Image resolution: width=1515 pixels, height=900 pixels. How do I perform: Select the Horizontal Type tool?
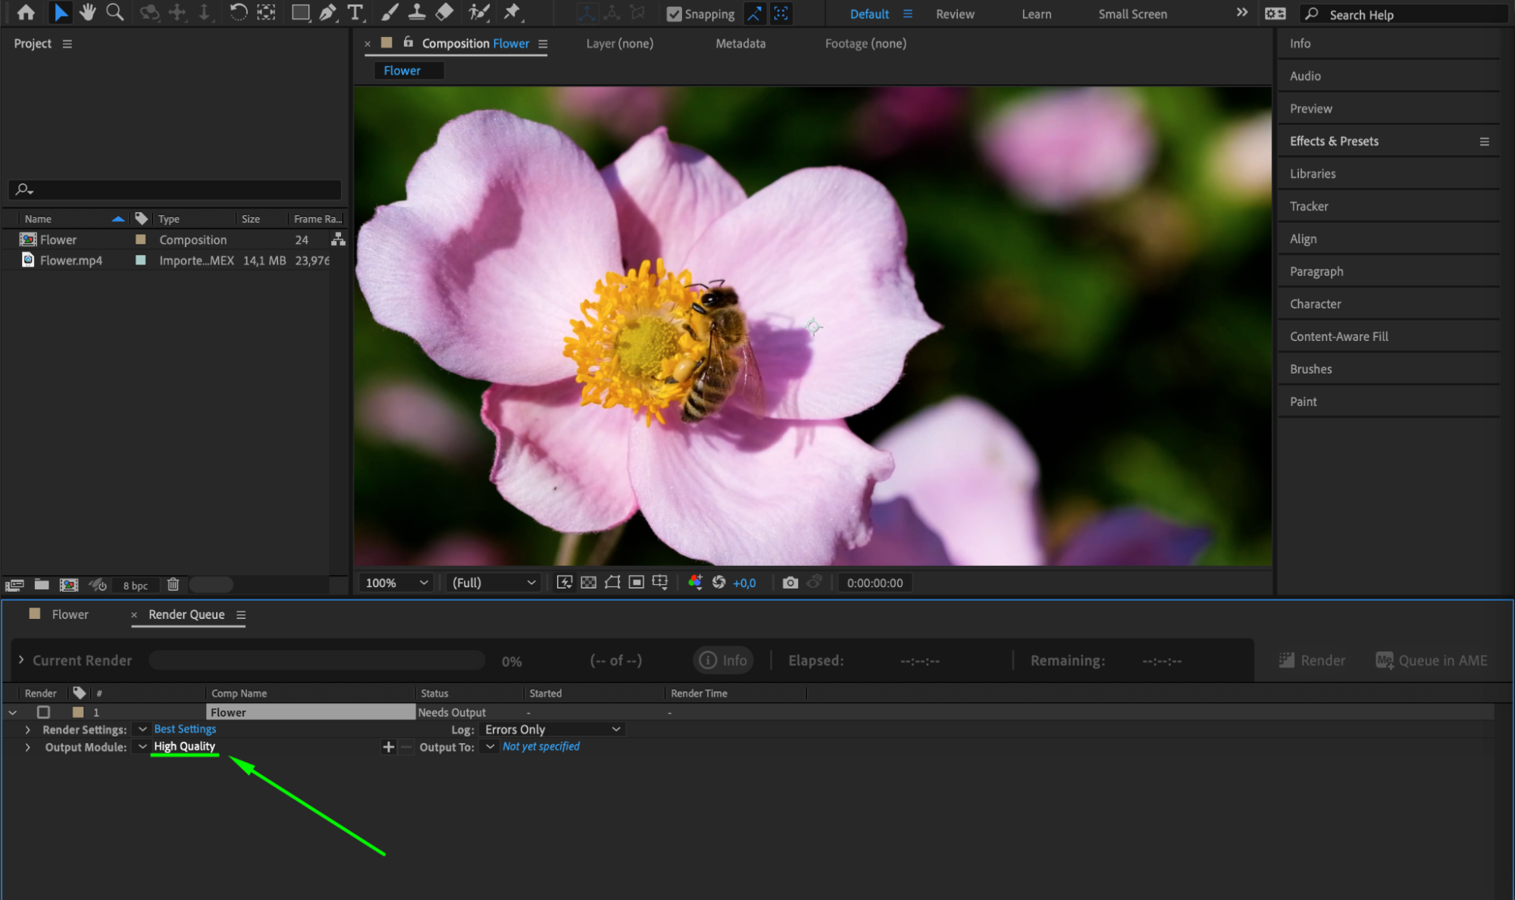click(355, 12)
